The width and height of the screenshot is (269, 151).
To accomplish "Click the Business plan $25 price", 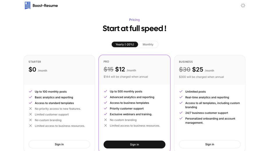I will 198,70.
